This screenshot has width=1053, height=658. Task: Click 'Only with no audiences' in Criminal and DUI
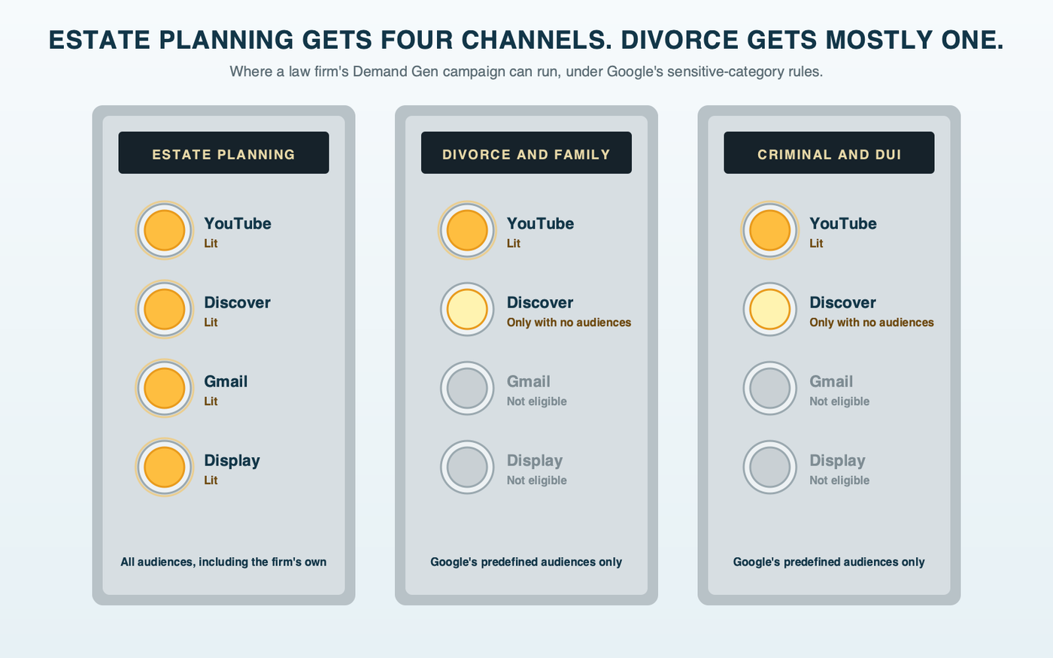tap(872, 323)
